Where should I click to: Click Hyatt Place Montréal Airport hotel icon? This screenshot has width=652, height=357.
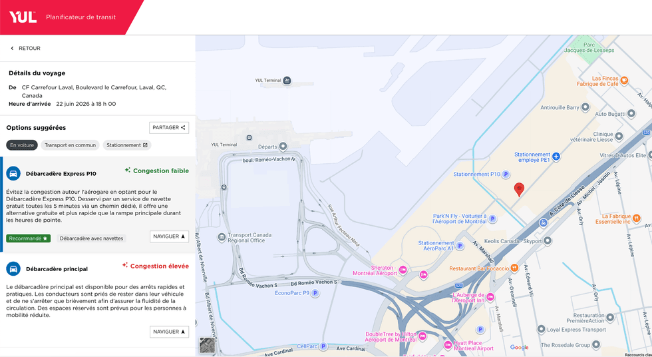pos(448,345)
